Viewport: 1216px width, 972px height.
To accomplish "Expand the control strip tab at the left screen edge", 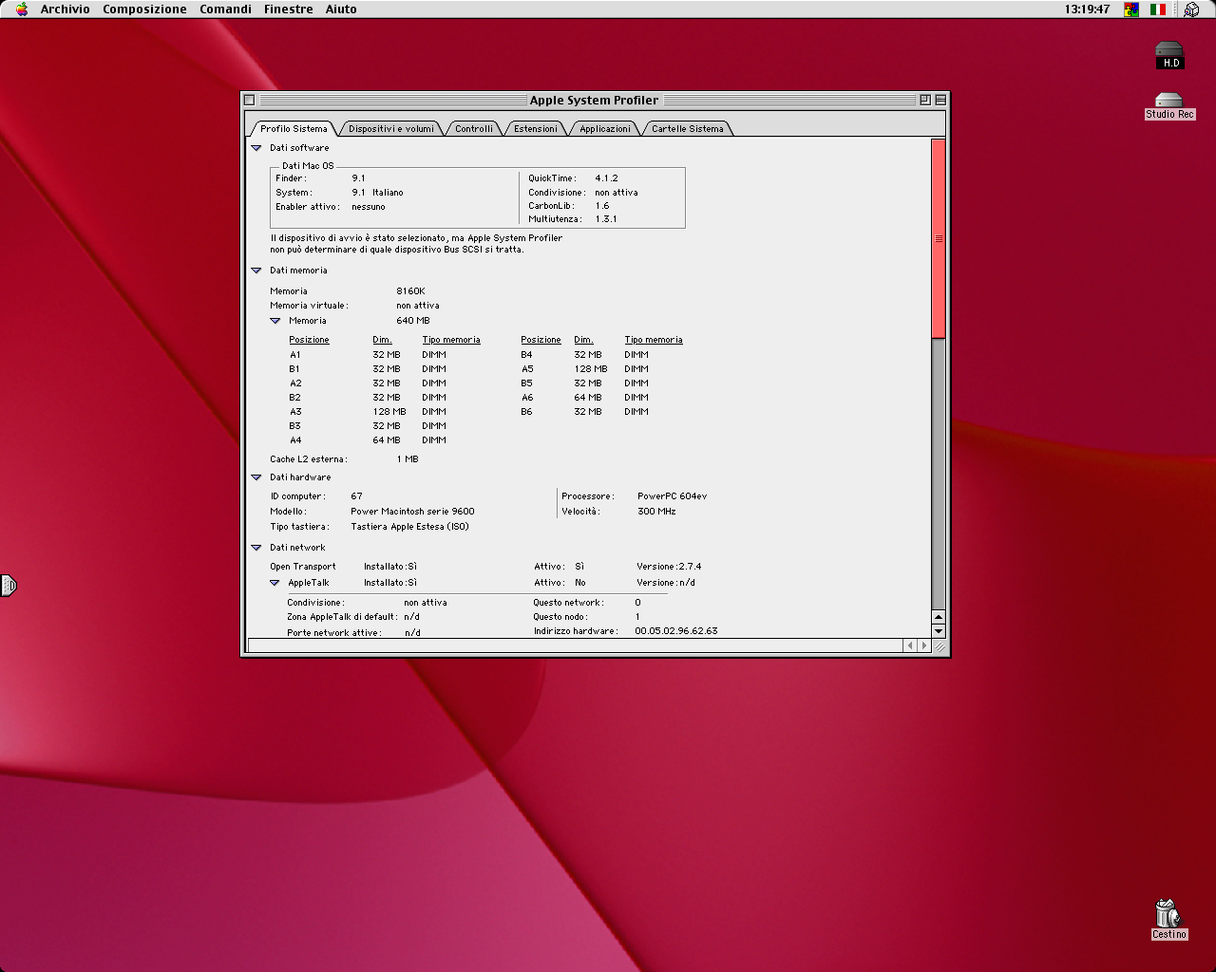I will [8, 586].
